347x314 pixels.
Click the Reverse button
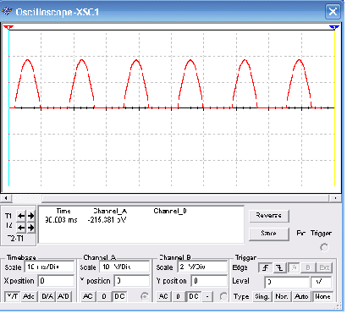[269, 216]
